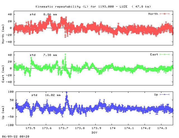Click the red North legend line marker
Image resolution: width=179 pixels, height=138 pixels.
164,14
